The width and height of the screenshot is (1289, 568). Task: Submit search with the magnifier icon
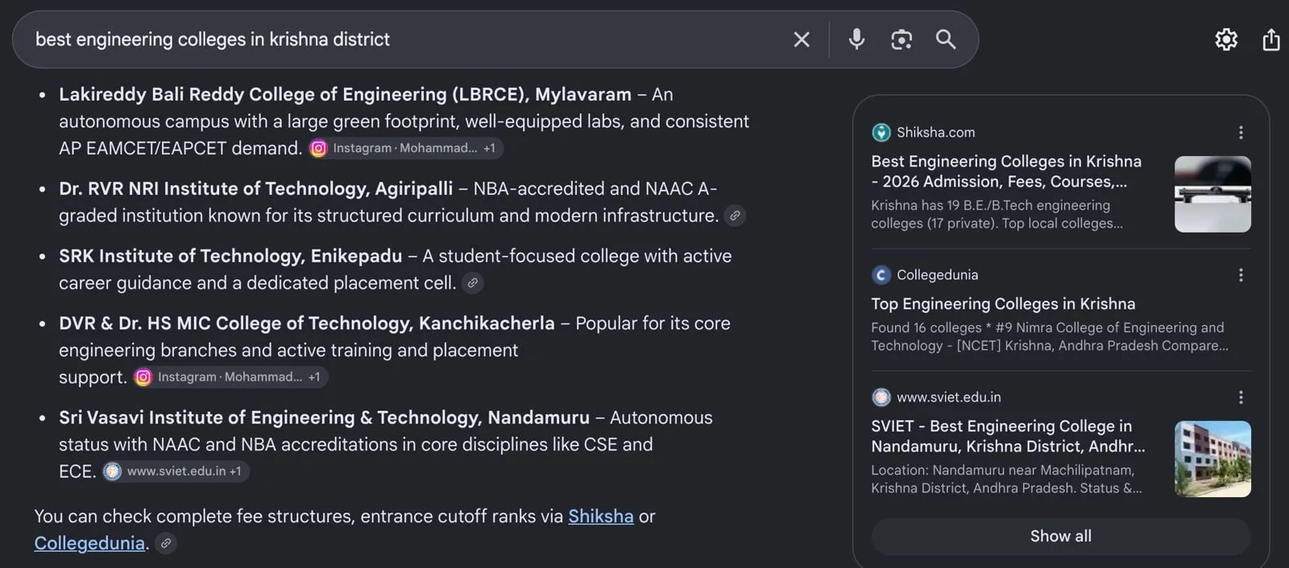point(946,39)
